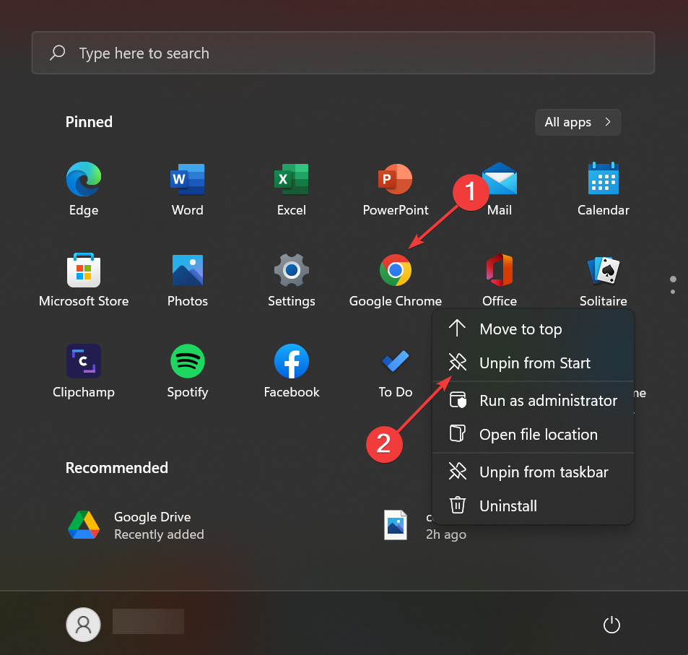
Task: Select Open file location
Action: [533, 434]
